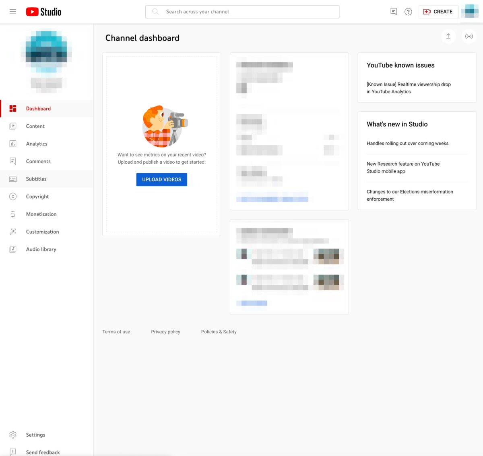Viewport: 483px width, 456px height.
Task: Click the upload arrow icon
Action: pyautogui.click(x=448, y=36)
